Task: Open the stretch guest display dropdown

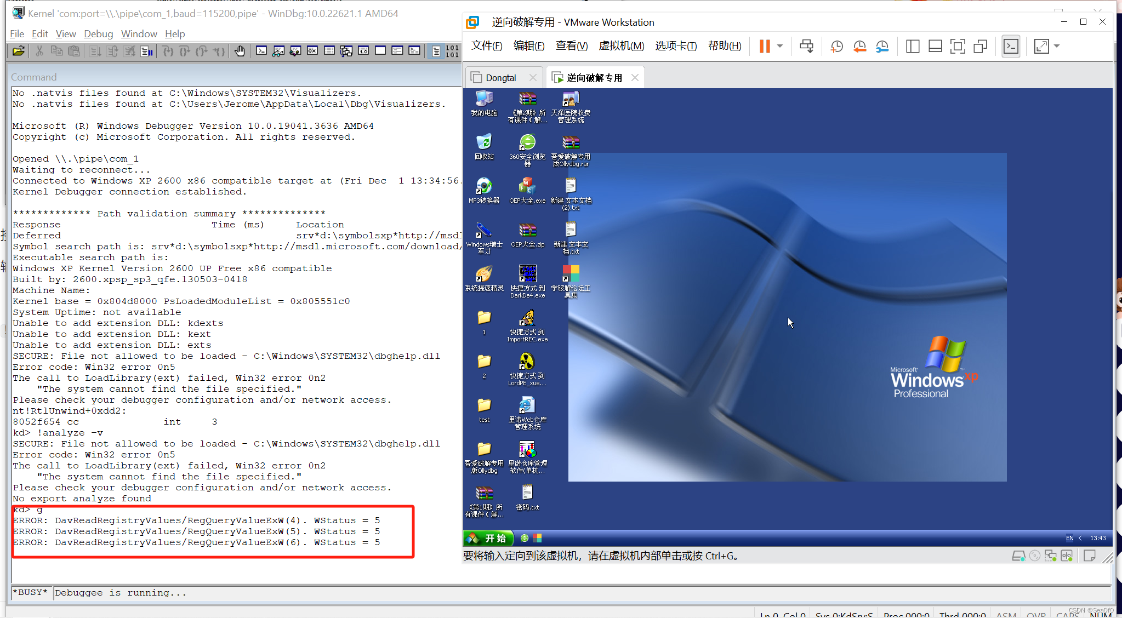Action: tap(1058, 46)
